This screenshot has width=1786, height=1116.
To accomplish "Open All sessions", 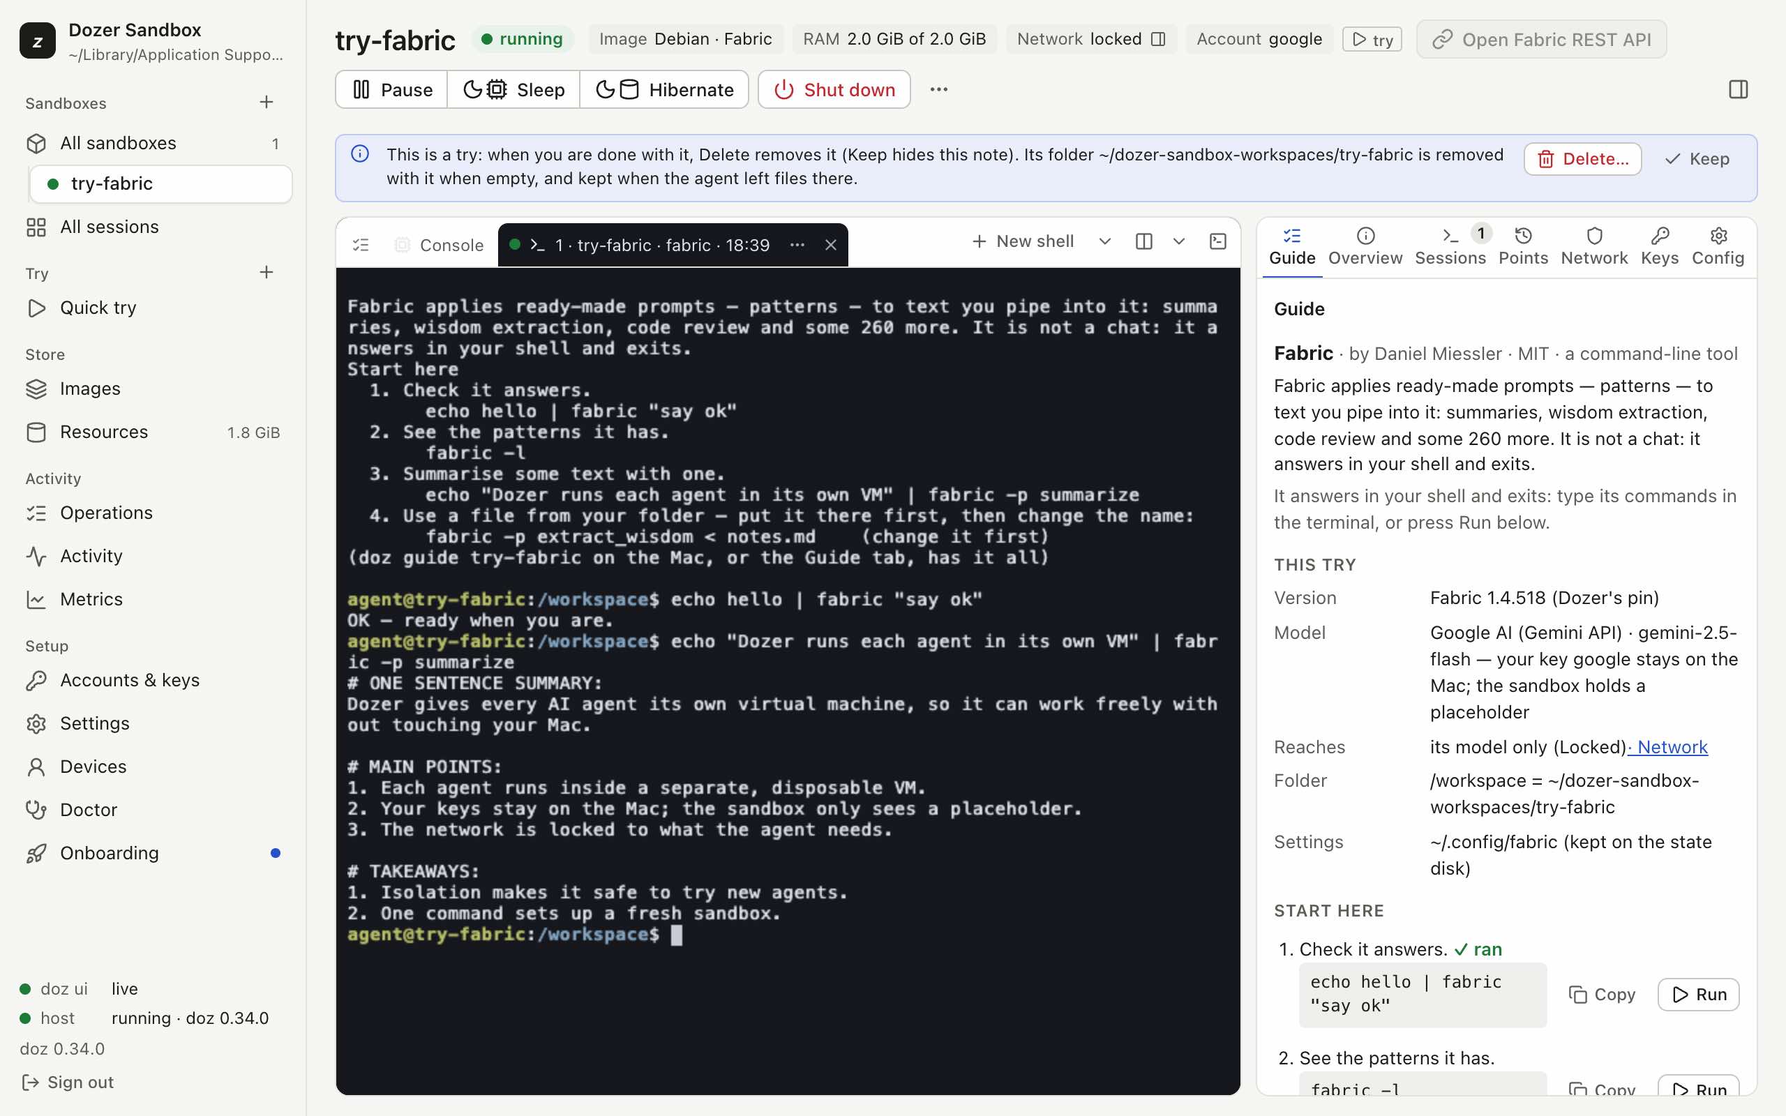I will [153, 227].
